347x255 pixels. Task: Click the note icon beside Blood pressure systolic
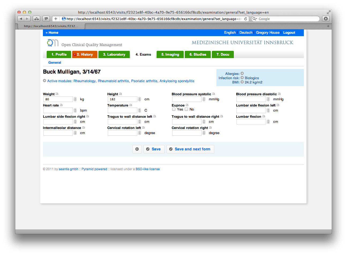click(213, 94)
